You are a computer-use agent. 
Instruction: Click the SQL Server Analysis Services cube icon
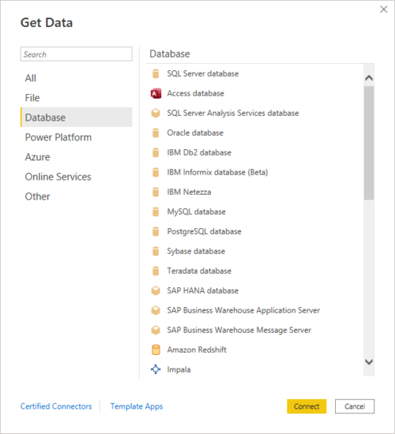156,113
